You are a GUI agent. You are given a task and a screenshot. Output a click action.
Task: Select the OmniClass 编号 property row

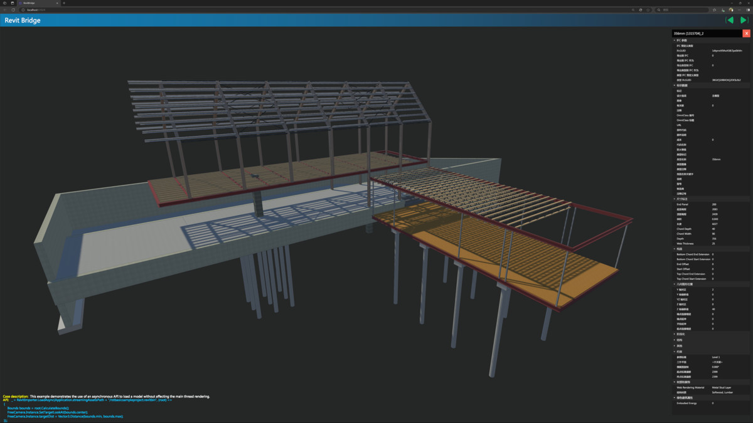pos(712,115)
